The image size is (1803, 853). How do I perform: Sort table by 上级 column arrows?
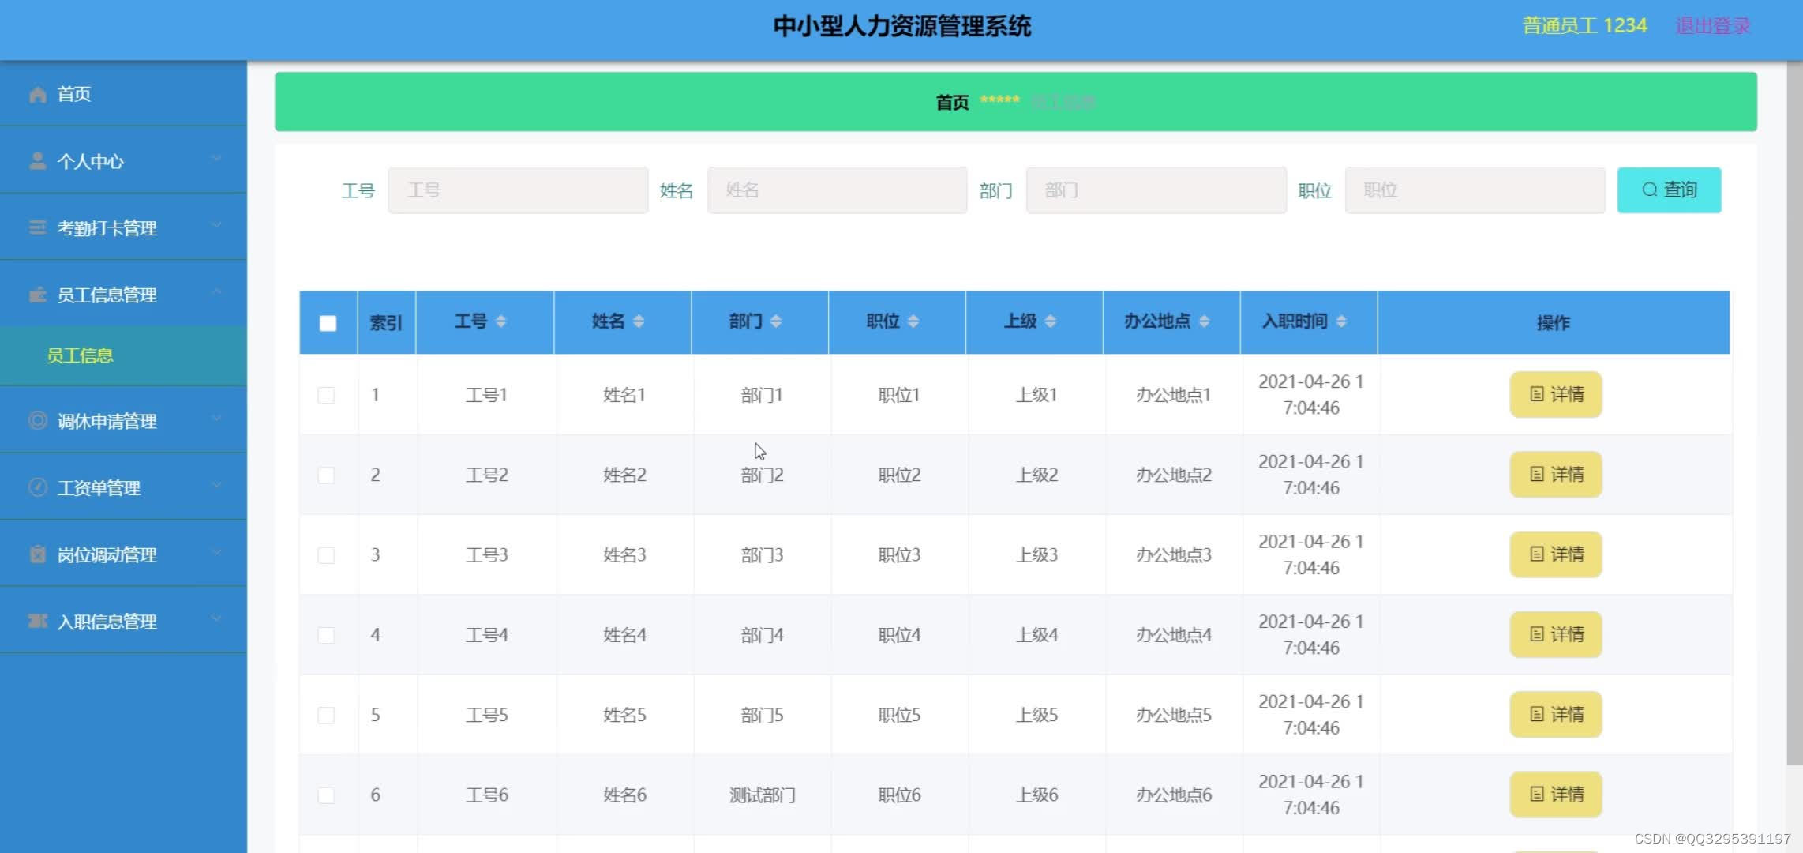coord(1051,321)
